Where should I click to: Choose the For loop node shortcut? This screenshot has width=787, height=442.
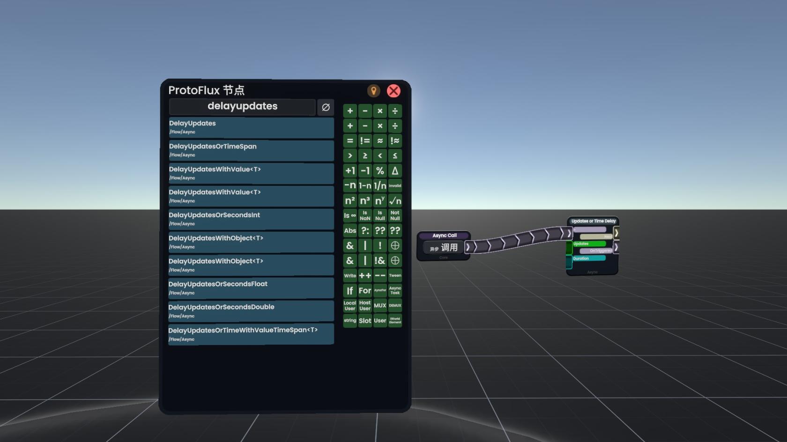tap(365, 291)
